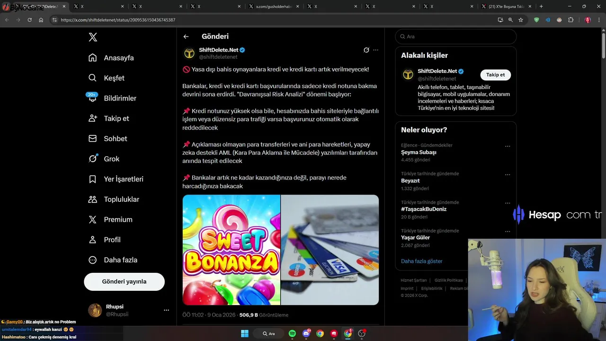Open Chrome three-dot menu

(599, 20)
